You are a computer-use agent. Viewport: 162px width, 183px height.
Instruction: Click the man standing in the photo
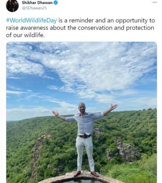[85, 138]
